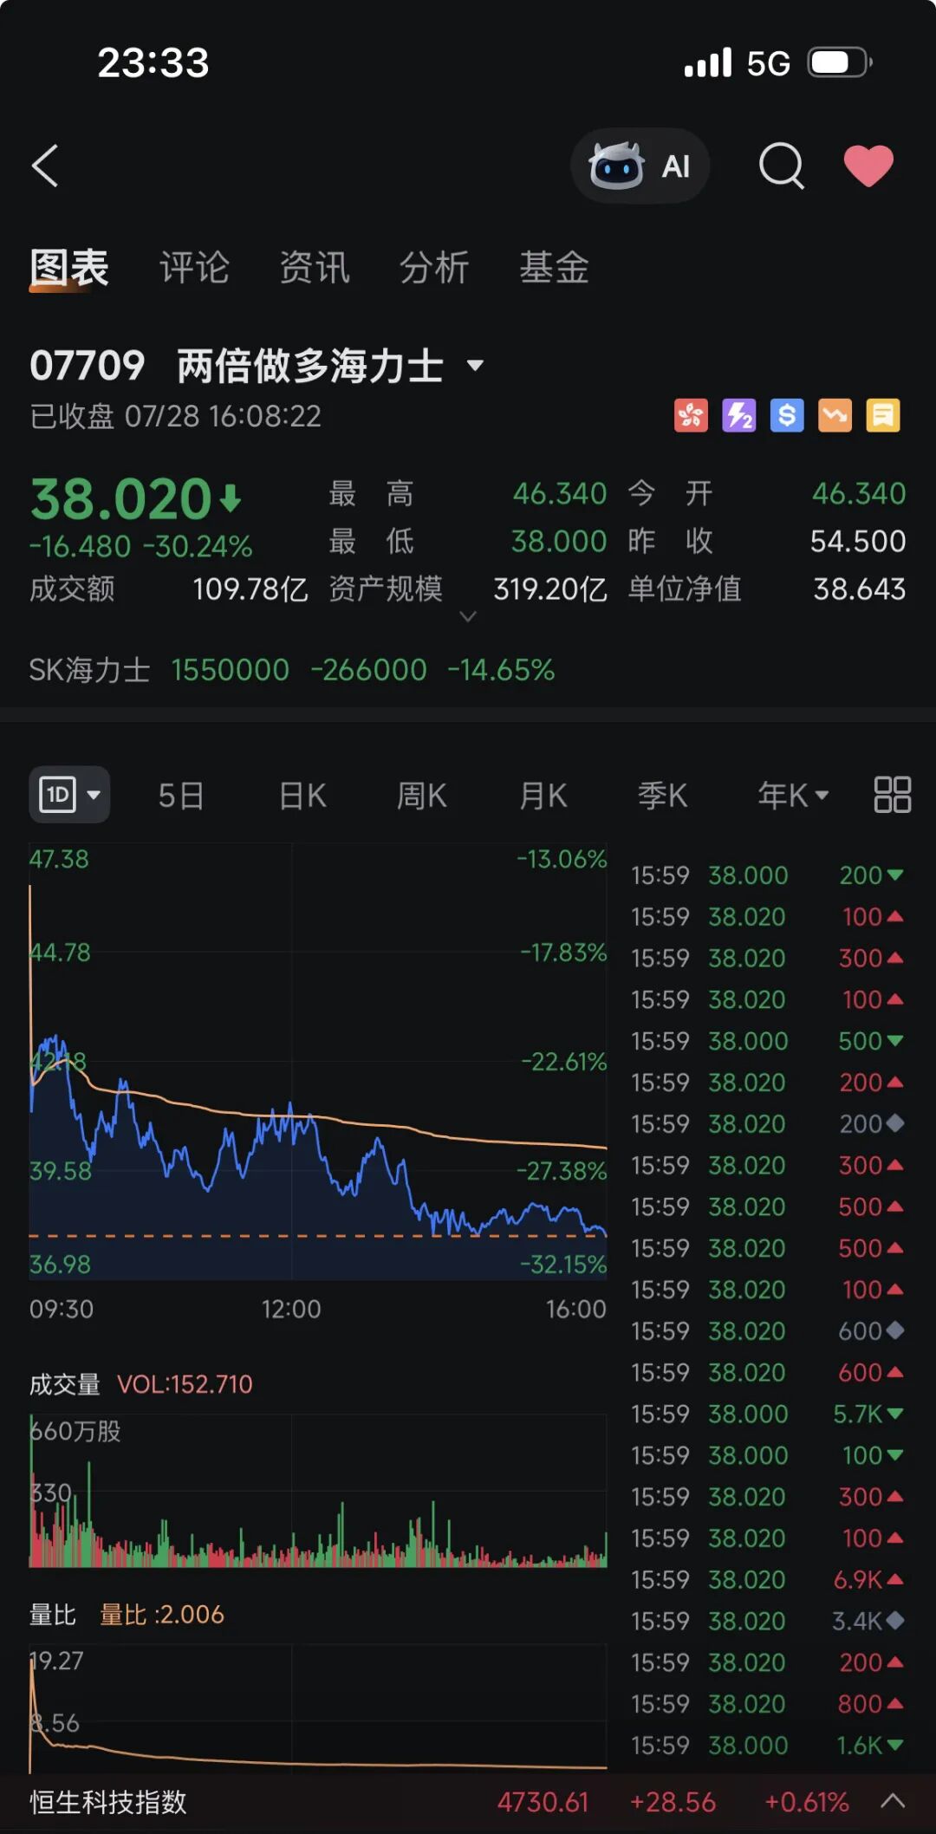Open the 1D period dropdown
The image size is (936, 1834).
69,794
